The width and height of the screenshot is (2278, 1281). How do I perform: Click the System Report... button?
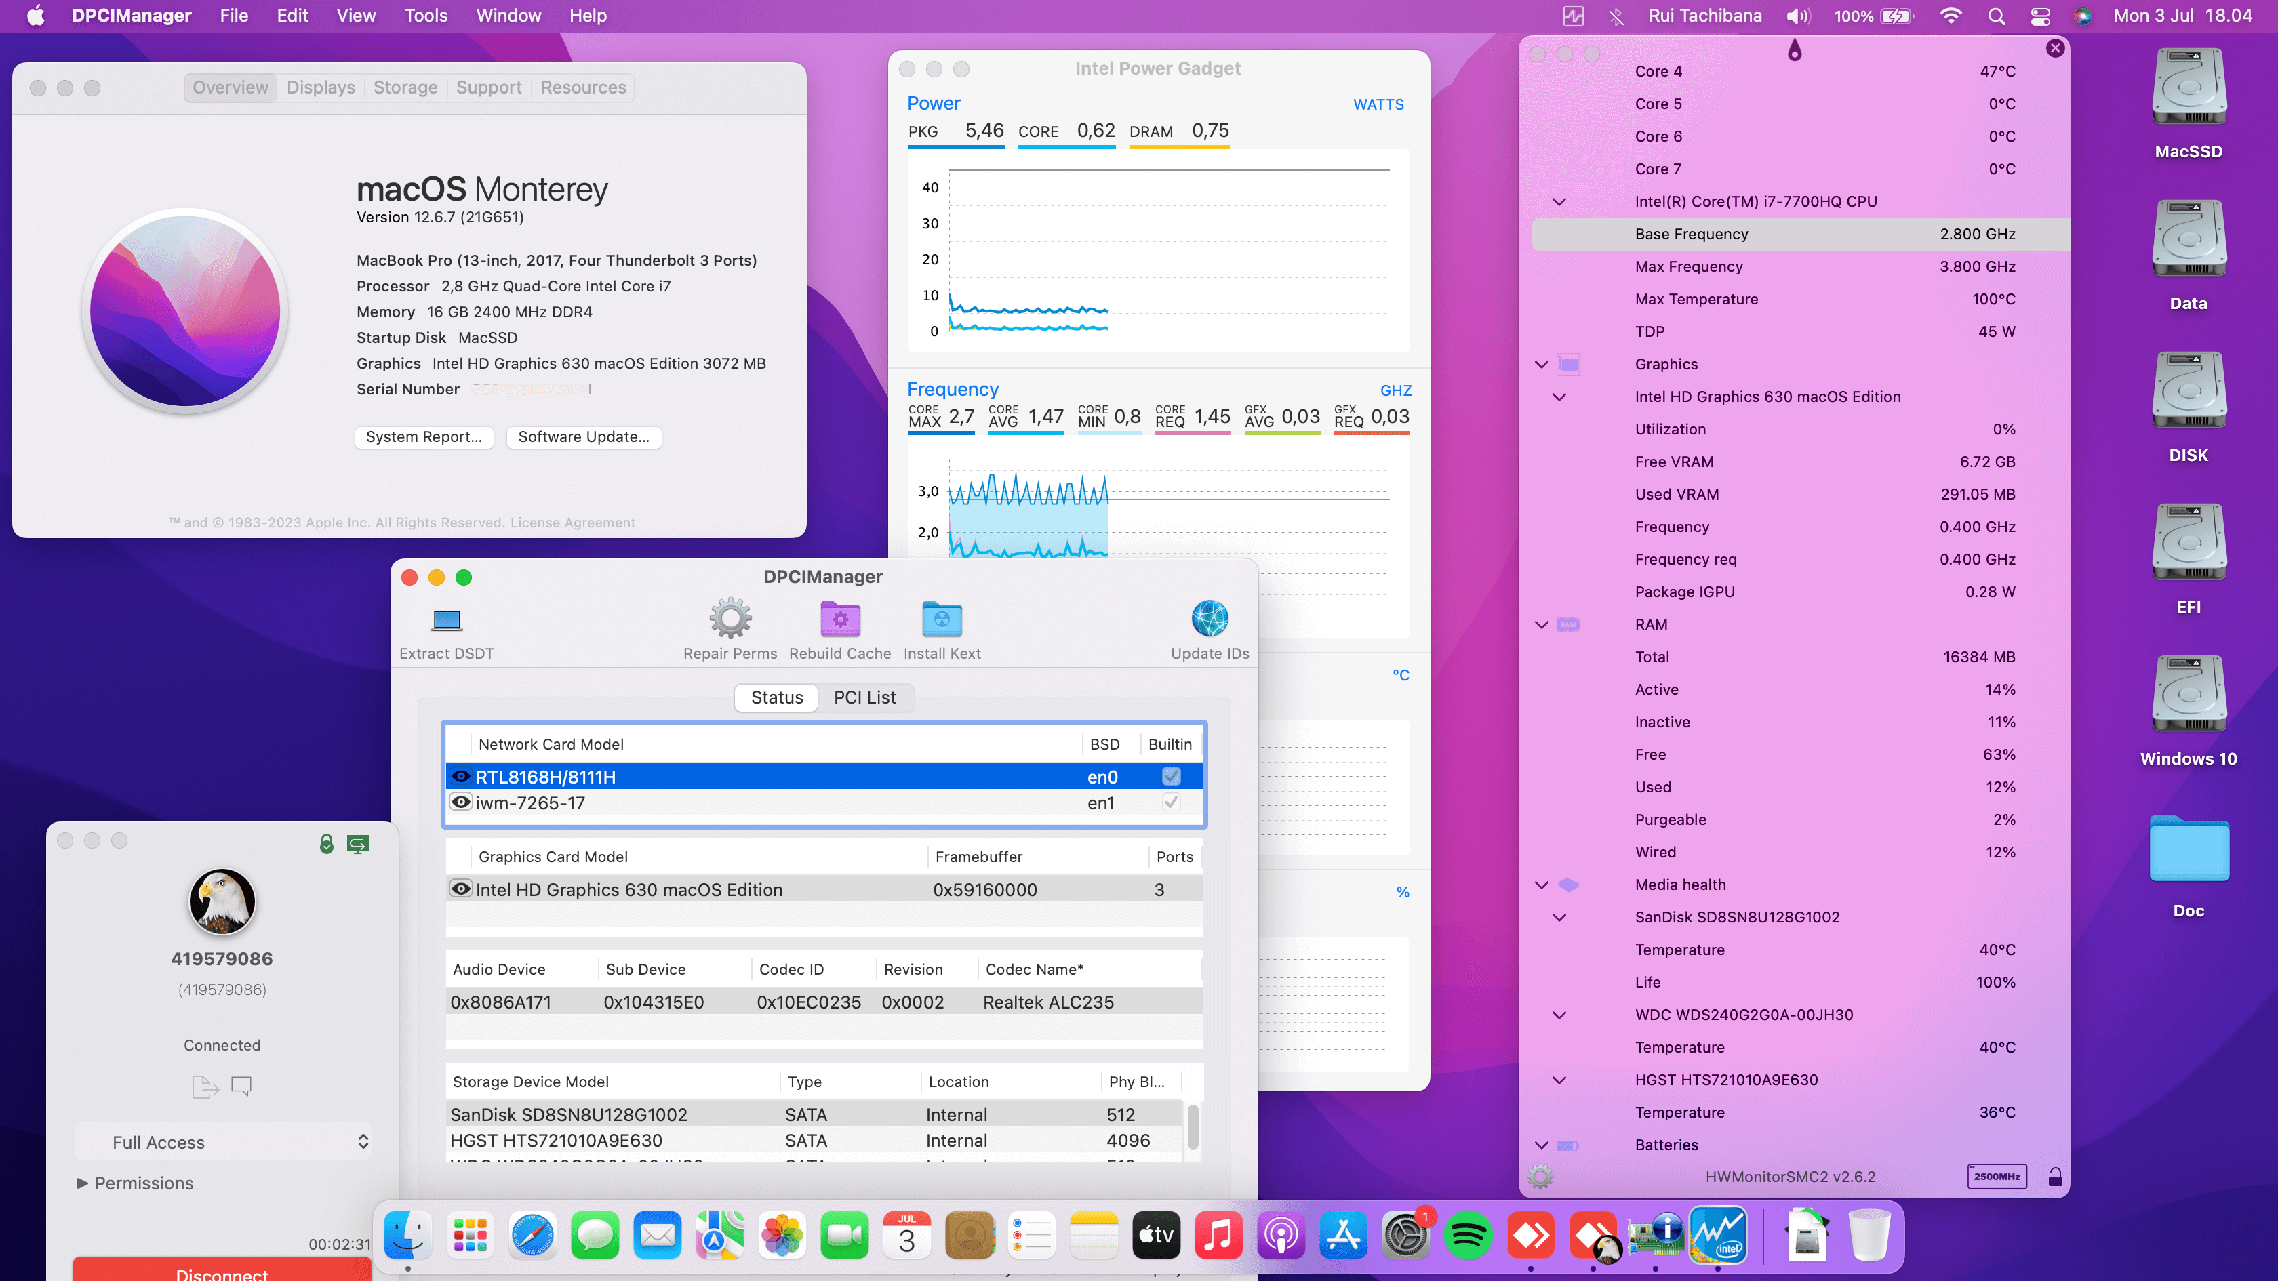[x=424, y=436]
